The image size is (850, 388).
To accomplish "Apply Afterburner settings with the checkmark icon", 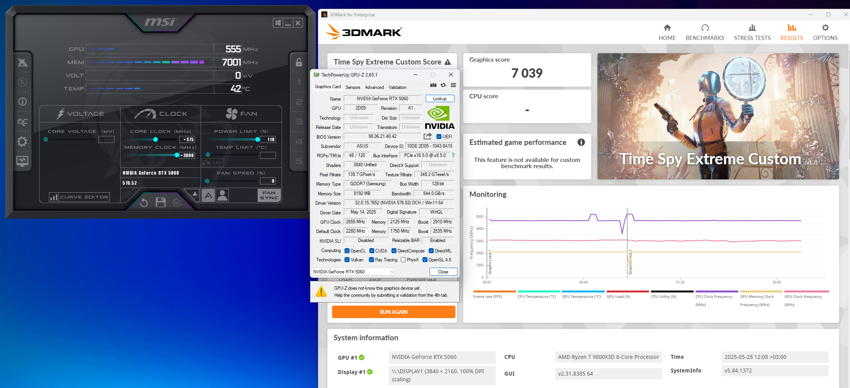I will 177,202.
